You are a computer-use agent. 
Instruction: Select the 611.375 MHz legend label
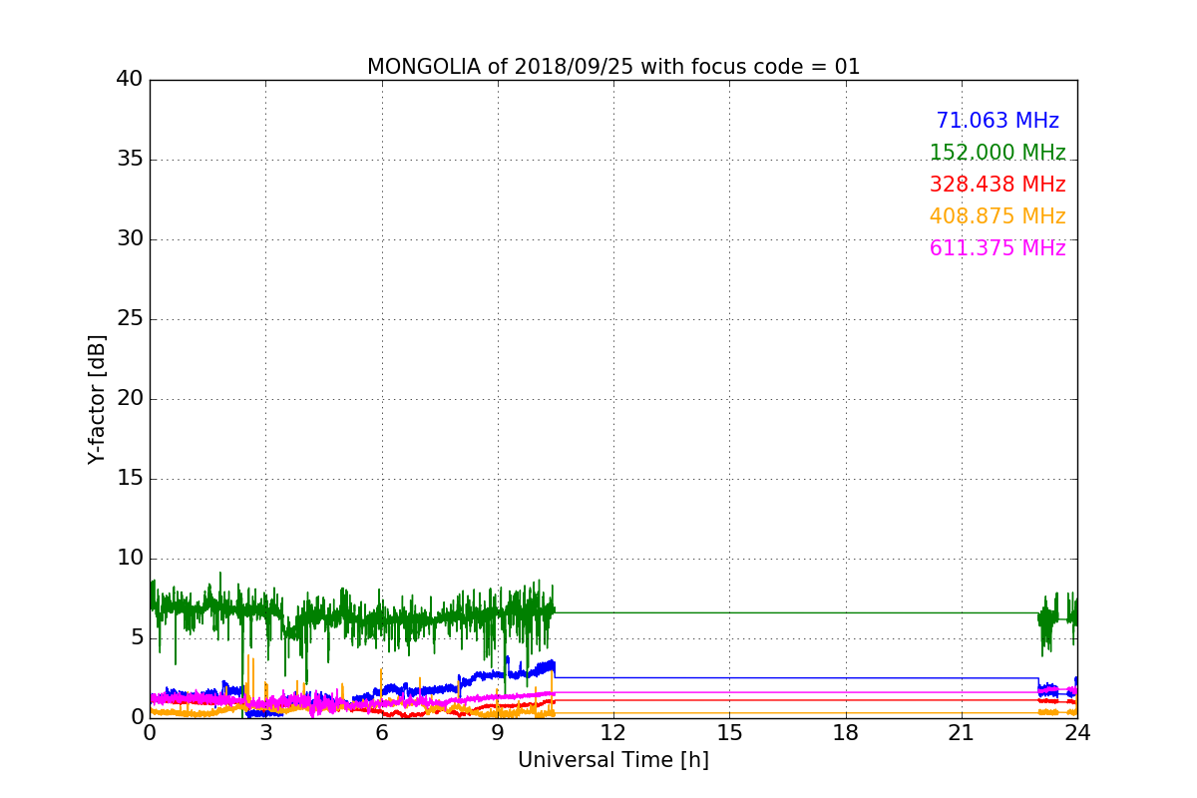point(997,248)
